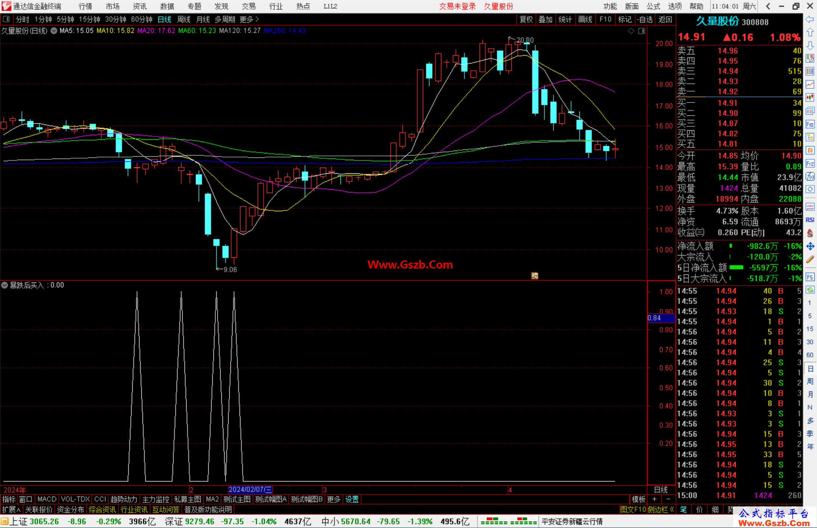Click the stacked windows icon in sidebar
Screen dimensions: 817x528
pyautogui.click(x=810, y=111)
